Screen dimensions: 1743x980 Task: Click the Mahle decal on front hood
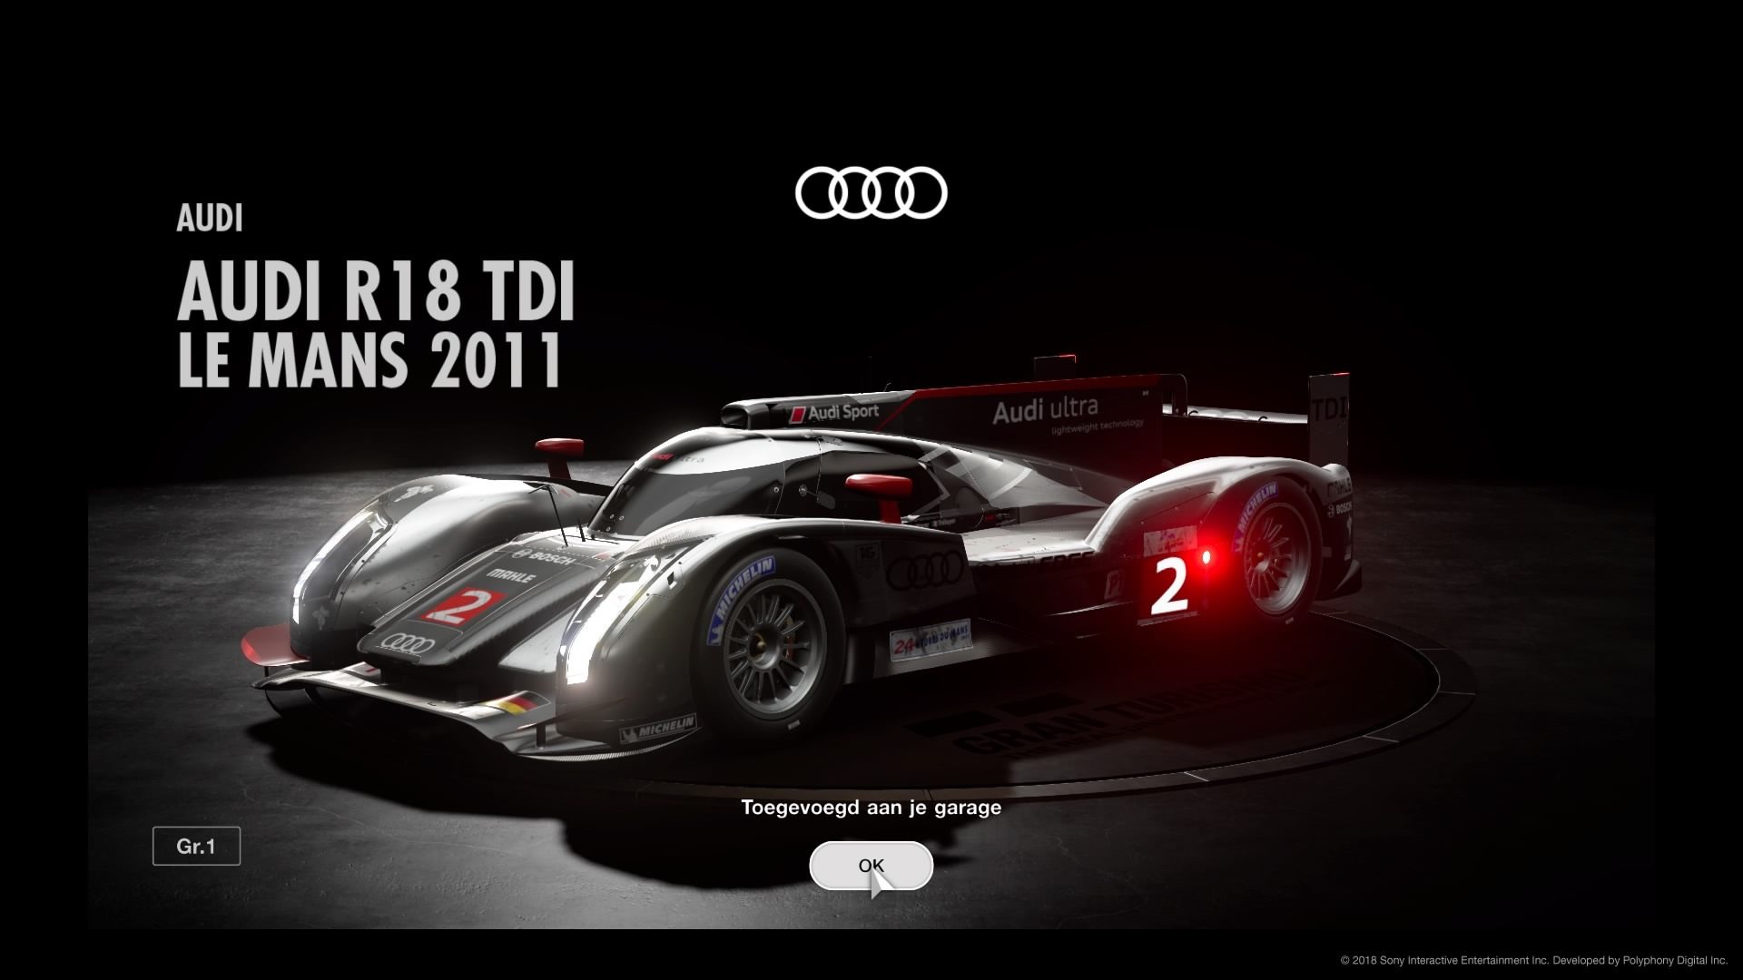pos(511,575)
